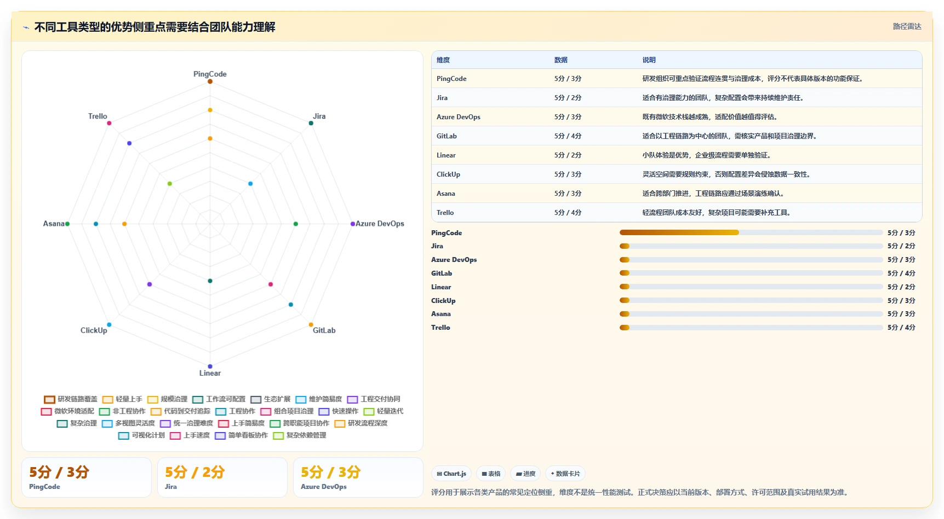The width and height of the screenshot is (944, 519).
Task: Click the Linear axis label on radar
Action: tap(210, 373)
